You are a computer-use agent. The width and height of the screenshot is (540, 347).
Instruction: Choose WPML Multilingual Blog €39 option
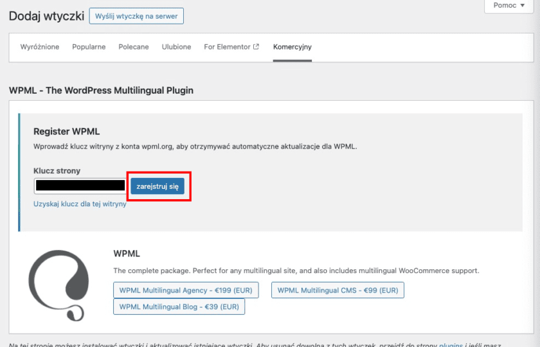[179, 307]
